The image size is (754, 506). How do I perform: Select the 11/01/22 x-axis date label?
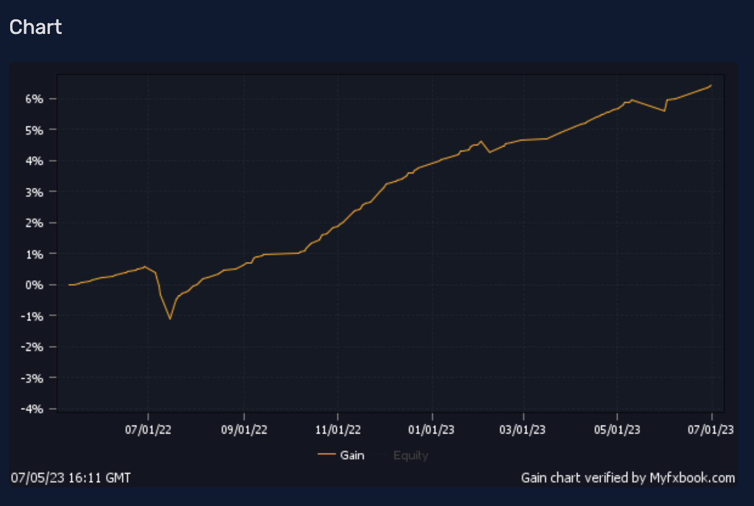coord(338,430)
